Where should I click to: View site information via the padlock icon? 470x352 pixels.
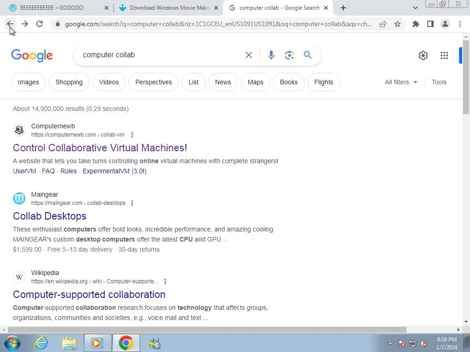(58, 24)
